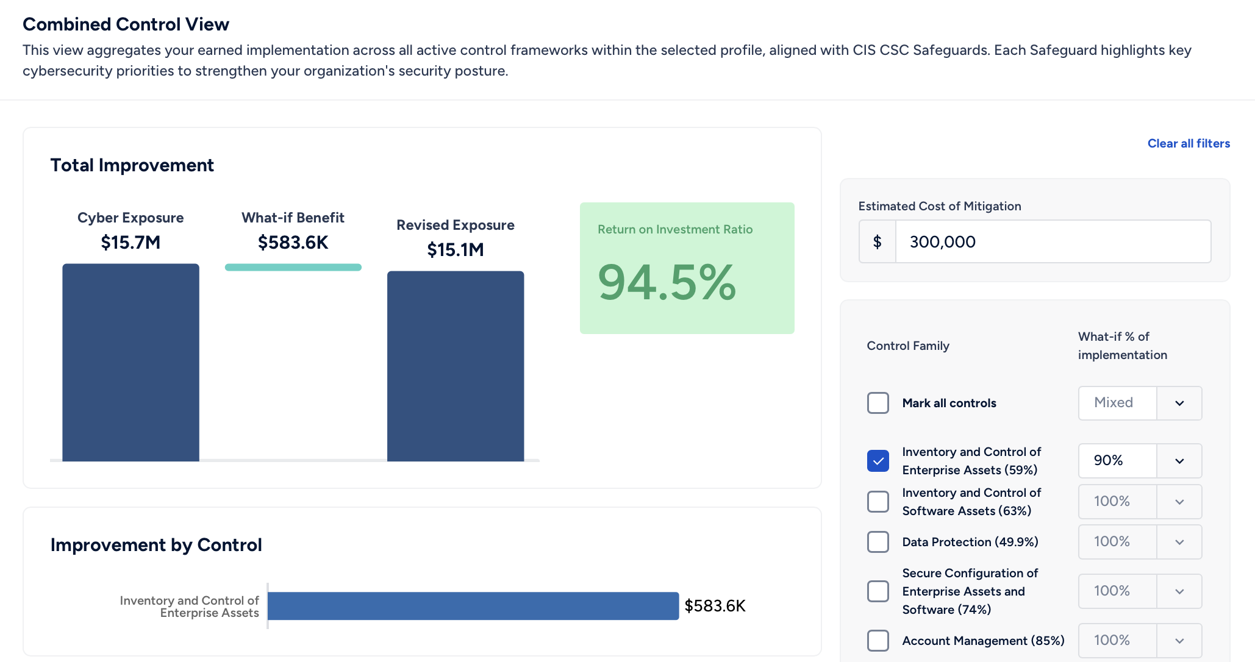Check the Mark all controls checkbox
The image size is (1255, 662).
pos(878,403)
